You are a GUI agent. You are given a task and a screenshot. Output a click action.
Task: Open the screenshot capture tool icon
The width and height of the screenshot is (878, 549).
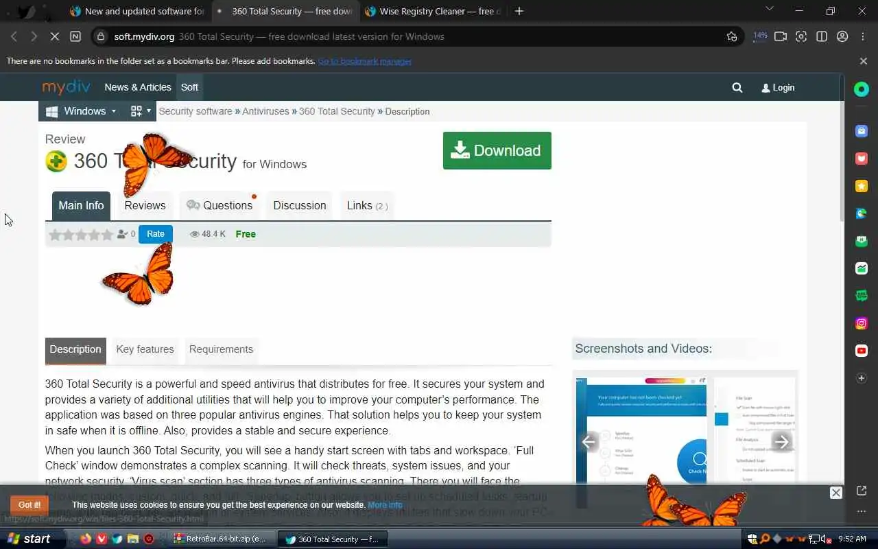[801, 36]
